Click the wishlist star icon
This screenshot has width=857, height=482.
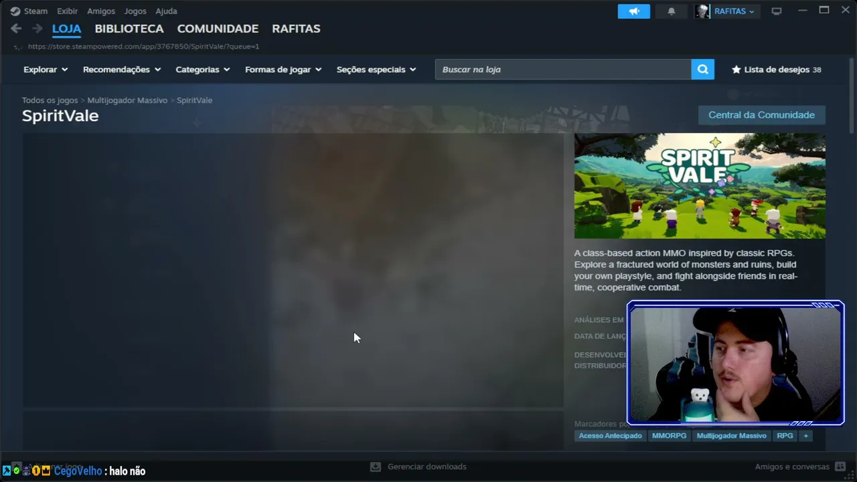pos(736,70)
